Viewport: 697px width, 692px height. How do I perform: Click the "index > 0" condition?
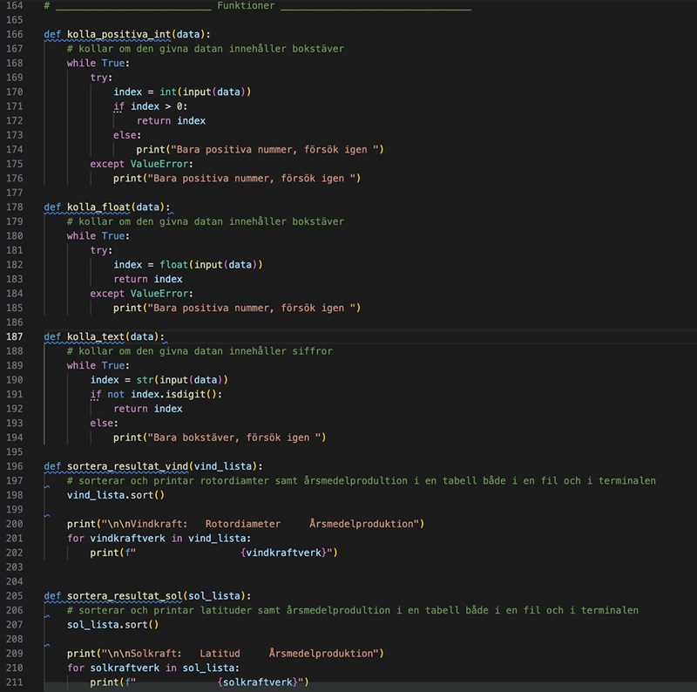(x=159, y=106)
